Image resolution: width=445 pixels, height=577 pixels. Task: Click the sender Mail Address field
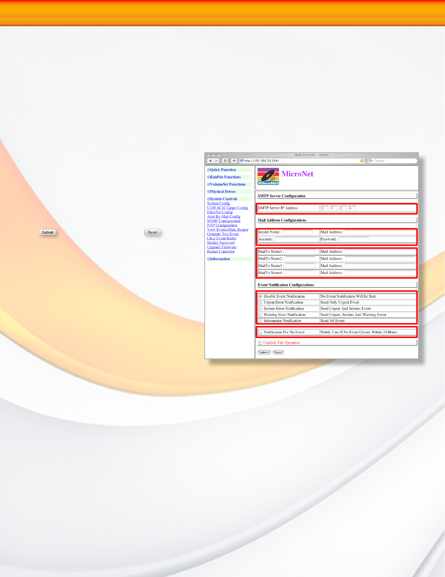(x=380, y=232)
